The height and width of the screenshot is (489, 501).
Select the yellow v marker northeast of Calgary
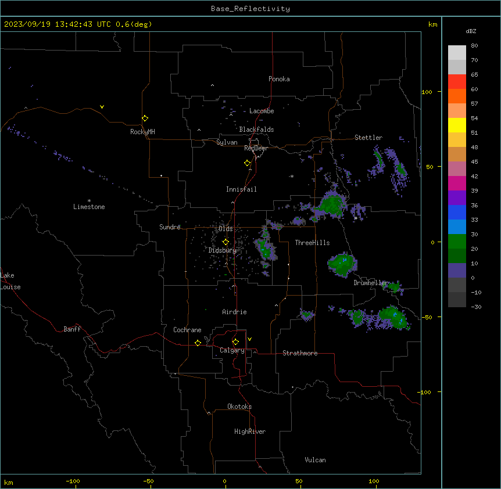(249, 339)
